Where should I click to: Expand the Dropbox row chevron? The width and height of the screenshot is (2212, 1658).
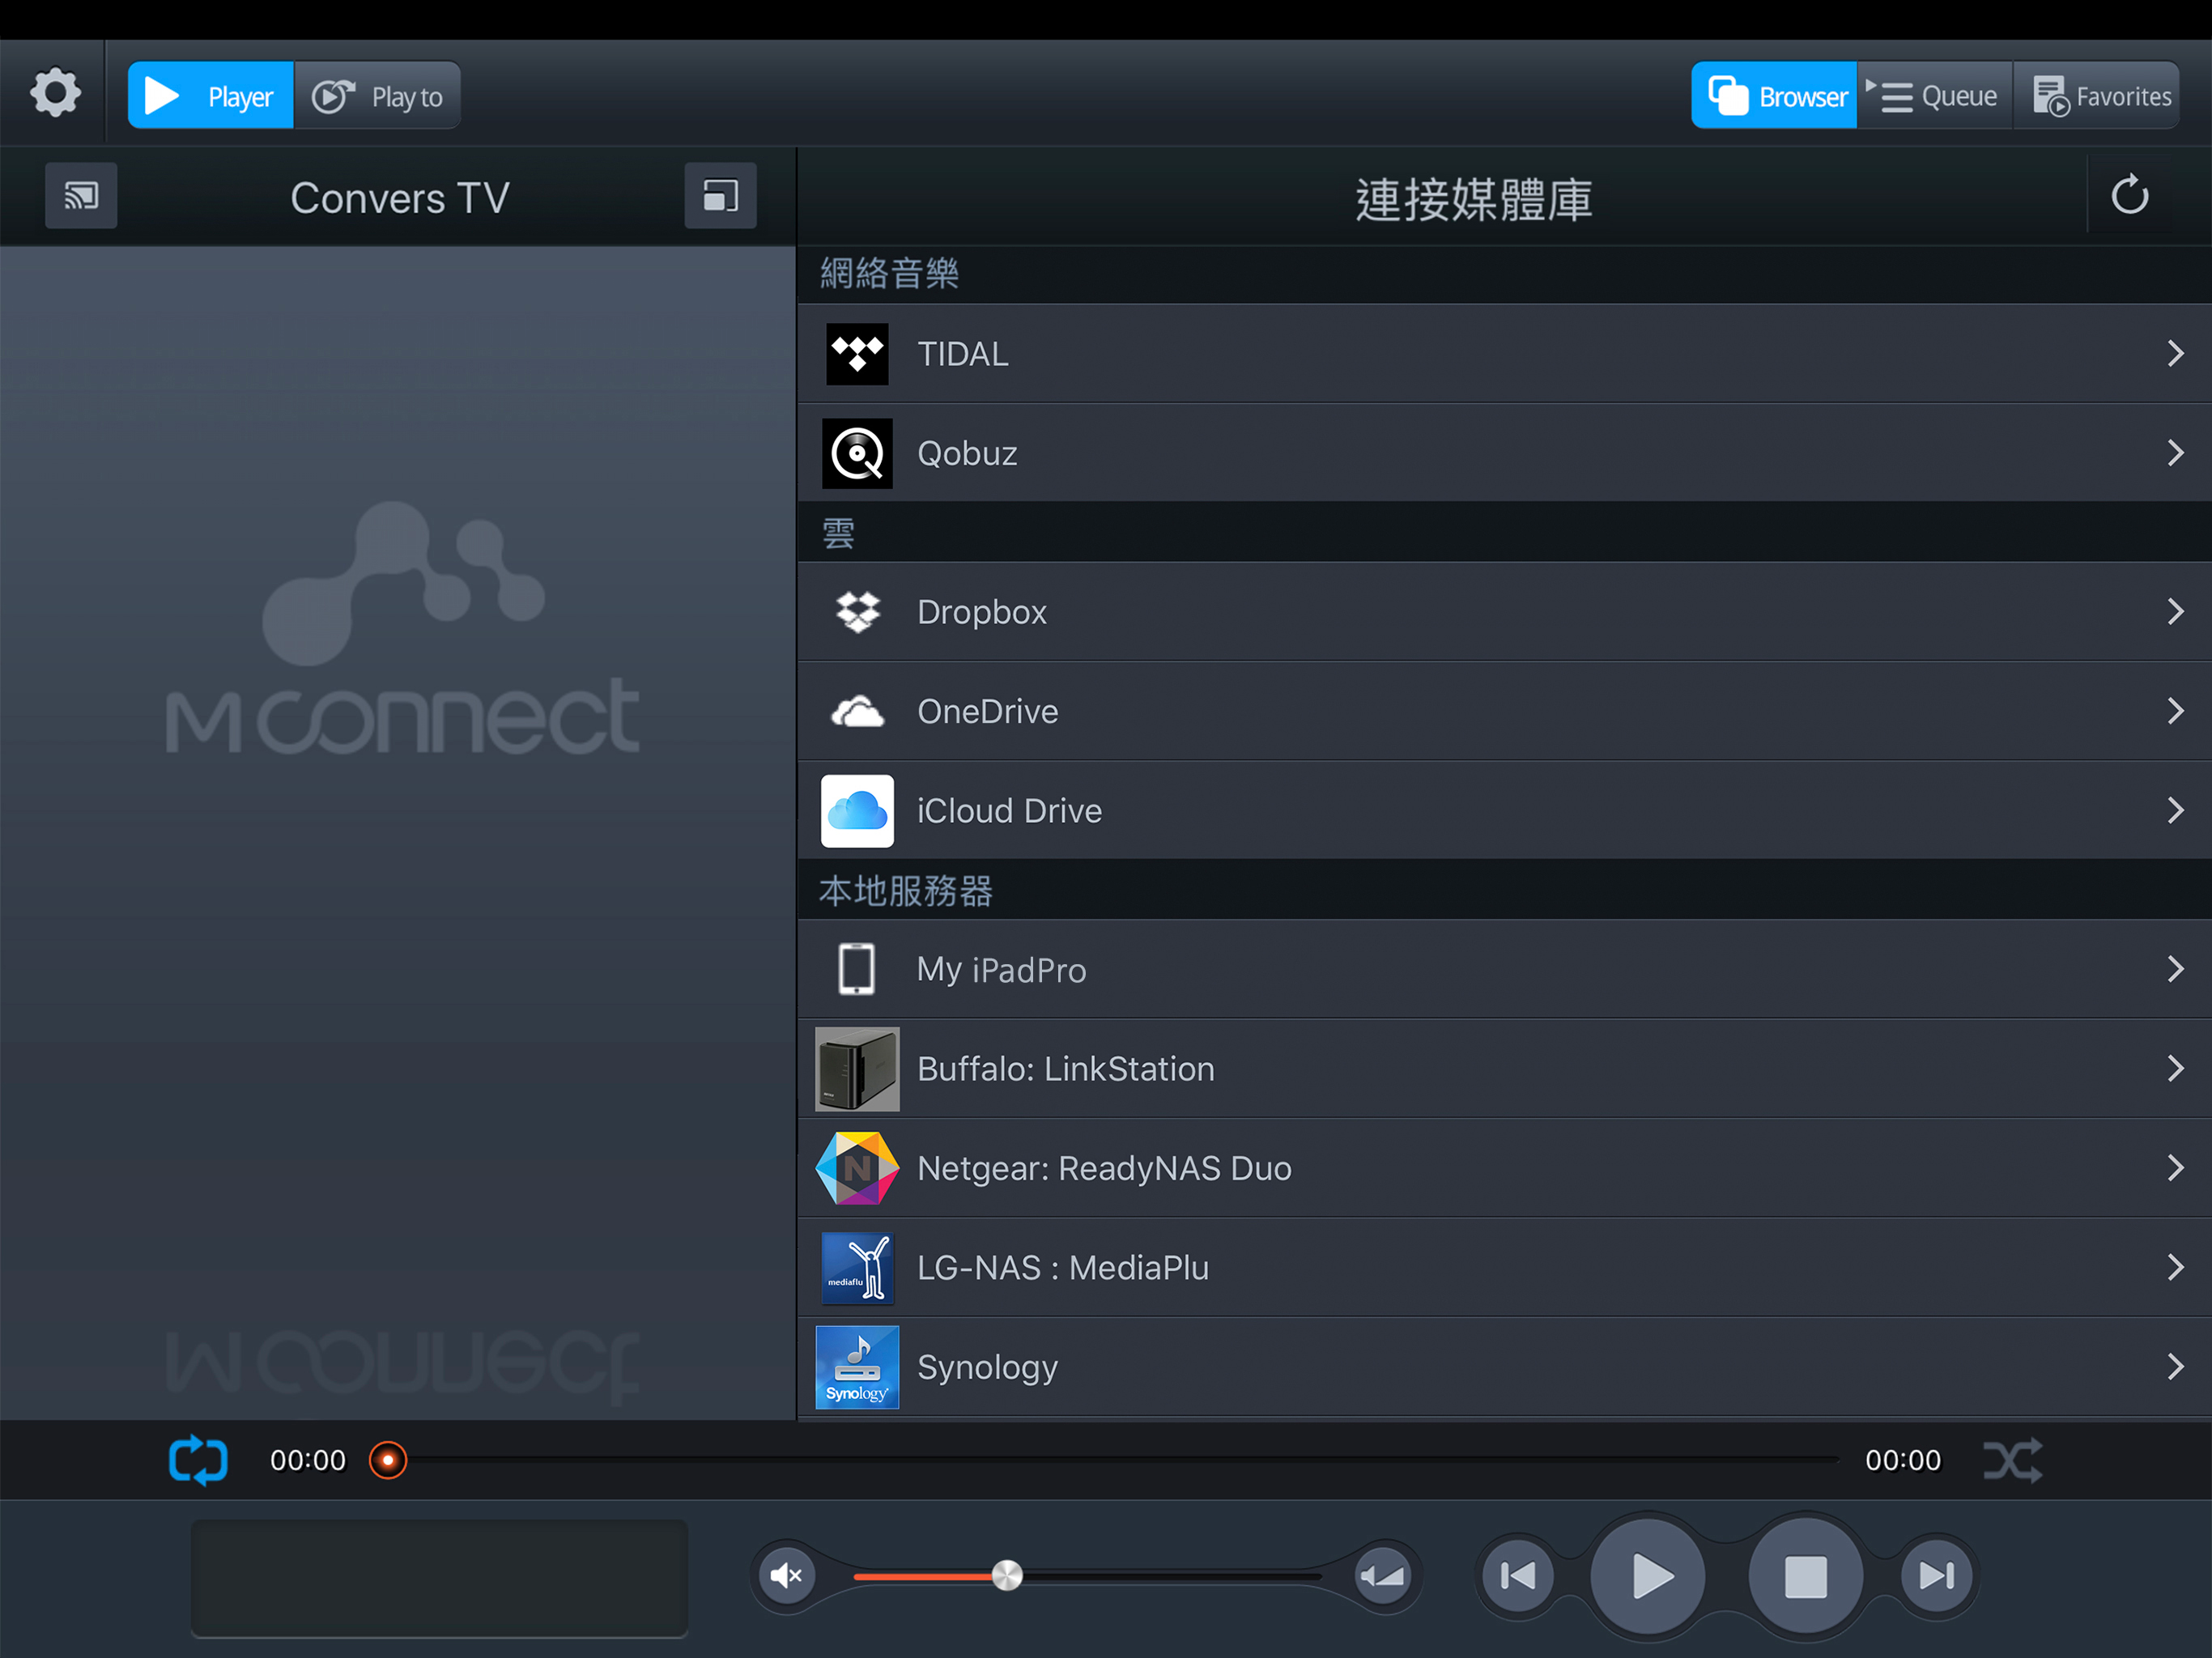click(x=2174, y=612)
